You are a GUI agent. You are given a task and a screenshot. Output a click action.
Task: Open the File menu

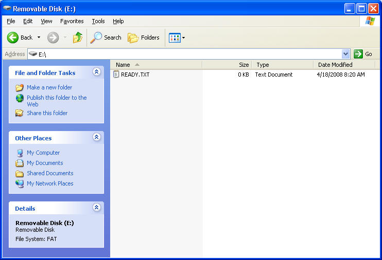point(11,22)
